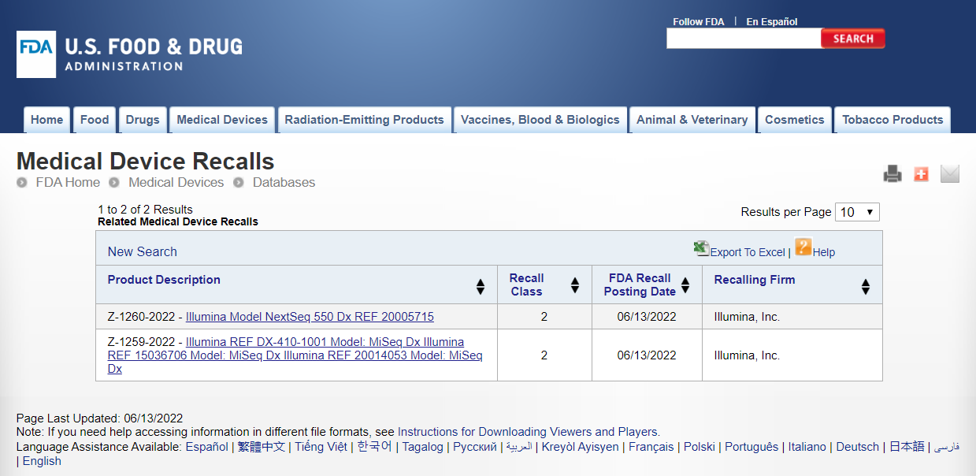The image size is (976, 476).
Task: Sort by Recall Class arrows
Action: [x=575, y=286]
